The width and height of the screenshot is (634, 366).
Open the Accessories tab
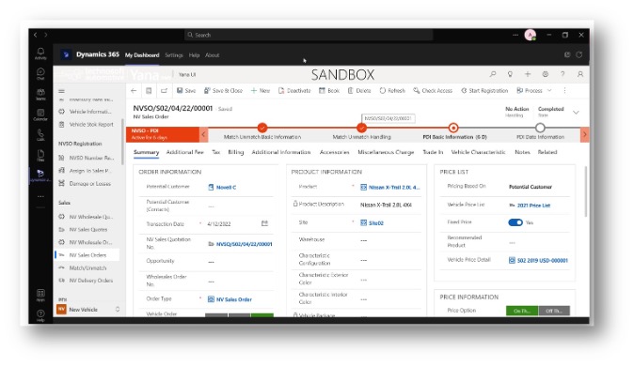click(334, 152)
